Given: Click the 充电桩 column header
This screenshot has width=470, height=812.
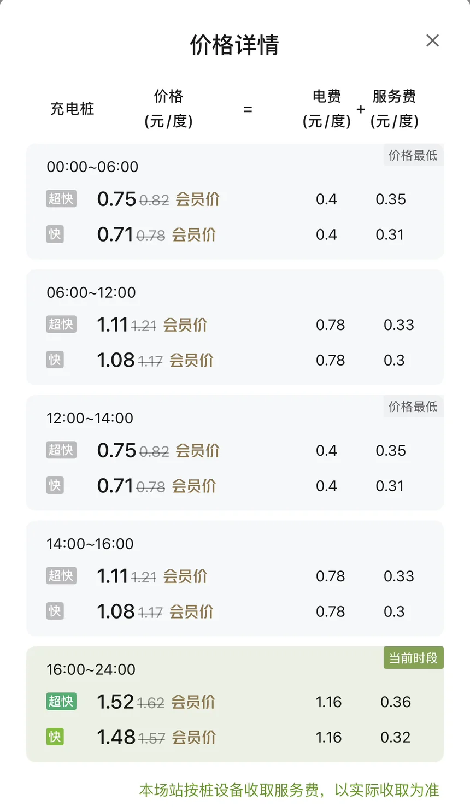Looking at the screenshot, I should tap(72, 109).
